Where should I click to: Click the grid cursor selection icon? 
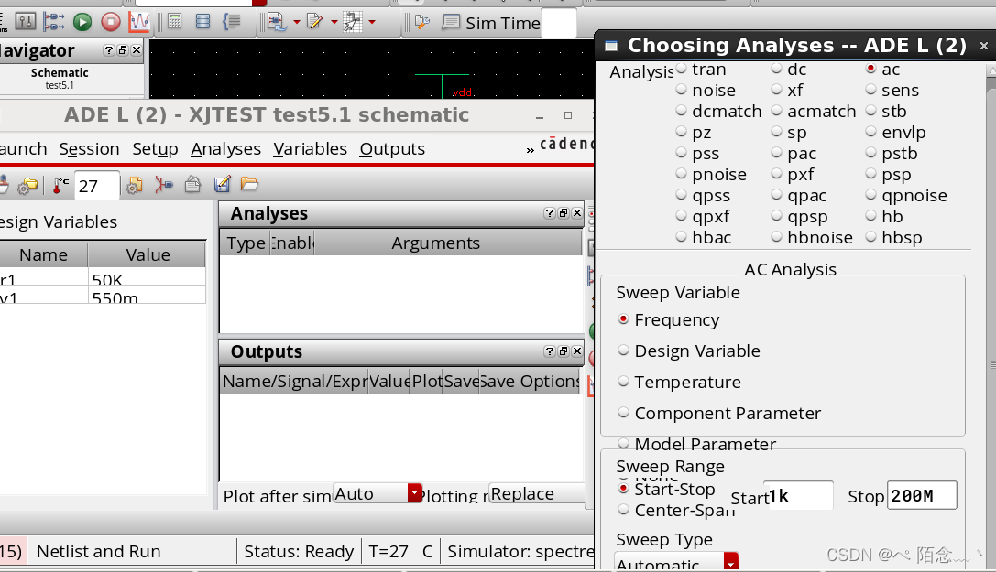pos(353,22)
